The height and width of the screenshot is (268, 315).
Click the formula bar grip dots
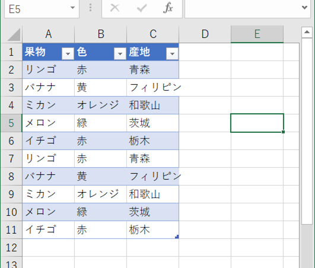pos(90,8)
